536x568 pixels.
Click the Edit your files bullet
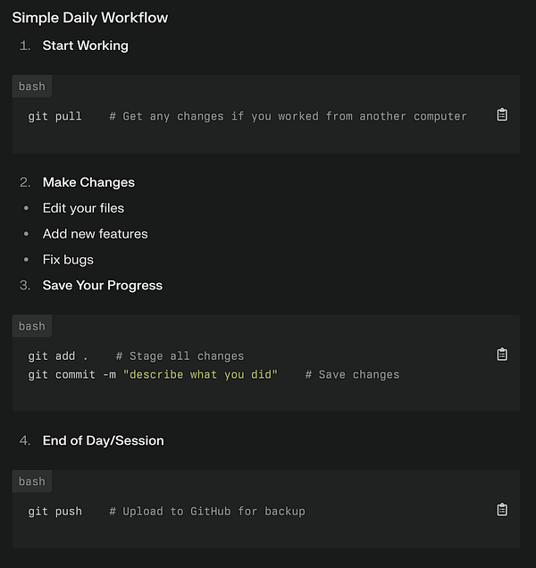(x=83, y=208)
